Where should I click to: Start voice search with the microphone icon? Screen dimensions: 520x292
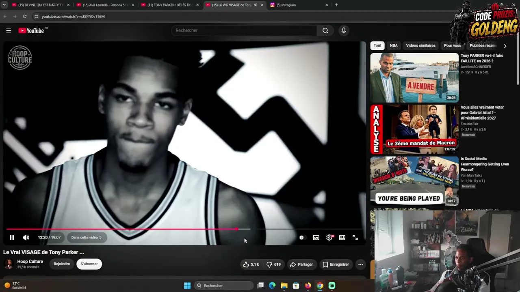(x=344, y=30)
